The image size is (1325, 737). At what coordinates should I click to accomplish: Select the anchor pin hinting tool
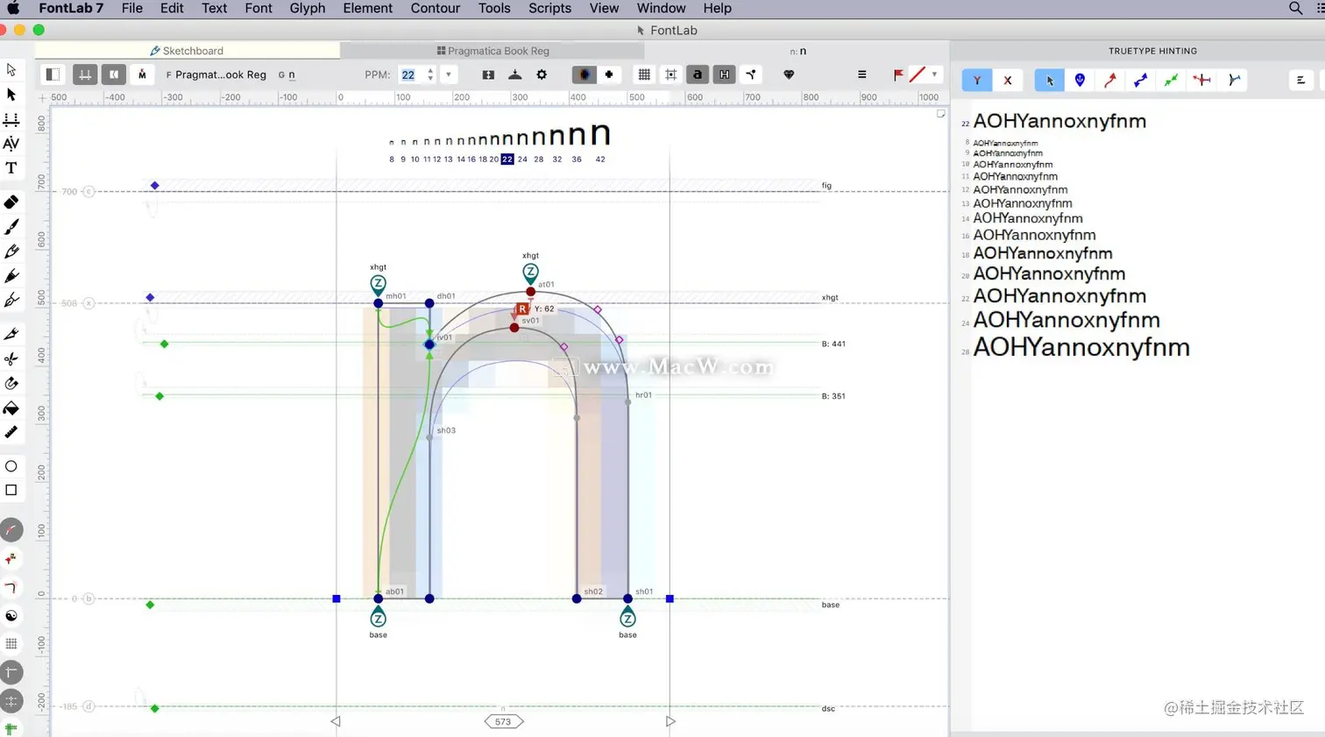coord(1080,80)
